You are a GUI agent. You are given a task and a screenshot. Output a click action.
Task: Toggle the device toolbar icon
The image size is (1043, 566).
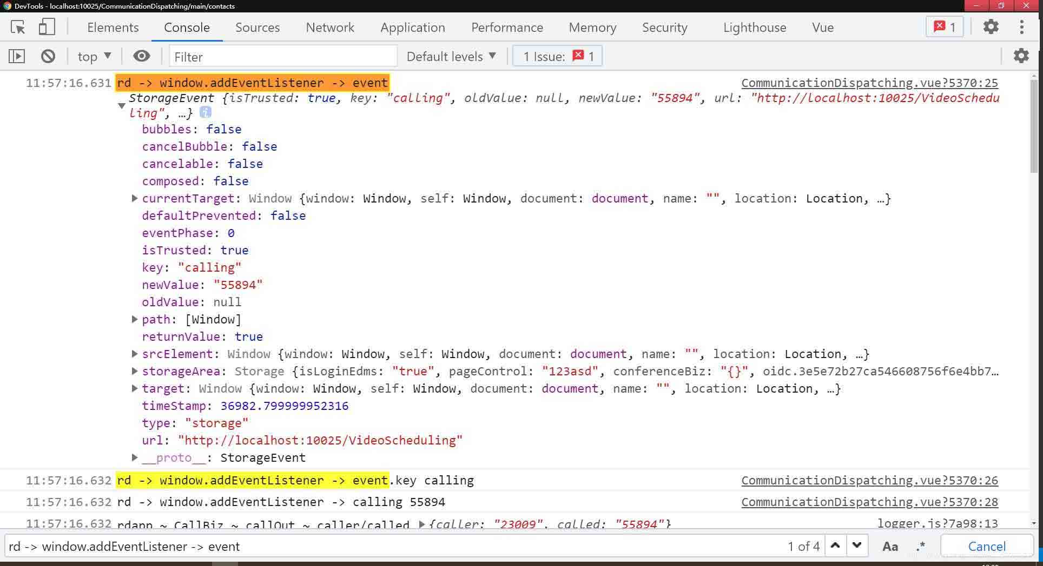[47, 27]
